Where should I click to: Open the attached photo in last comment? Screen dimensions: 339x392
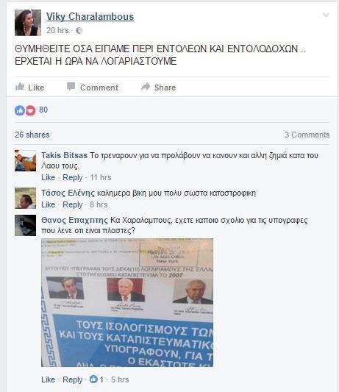tap(127, 303)
